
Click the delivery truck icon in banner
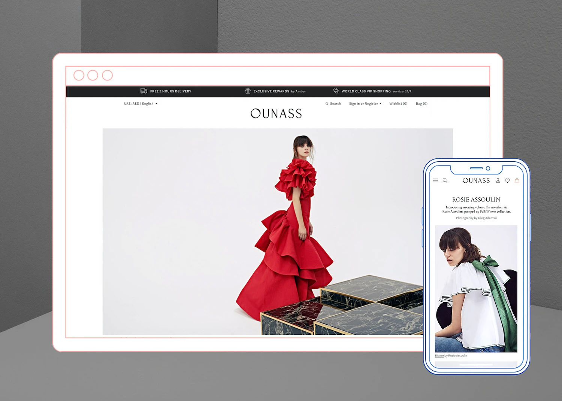click(x=143, y=91)
